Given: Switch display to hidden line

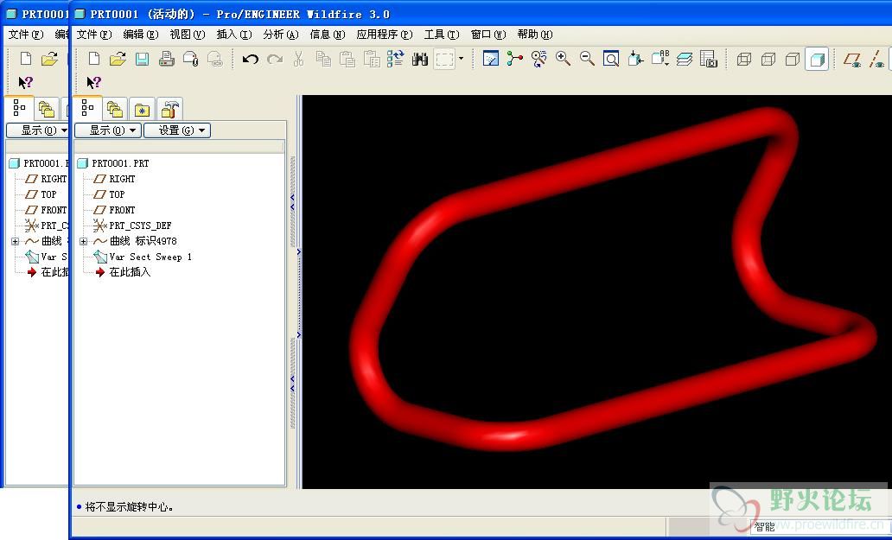Looking at the screenshot, I should [768, 59].
